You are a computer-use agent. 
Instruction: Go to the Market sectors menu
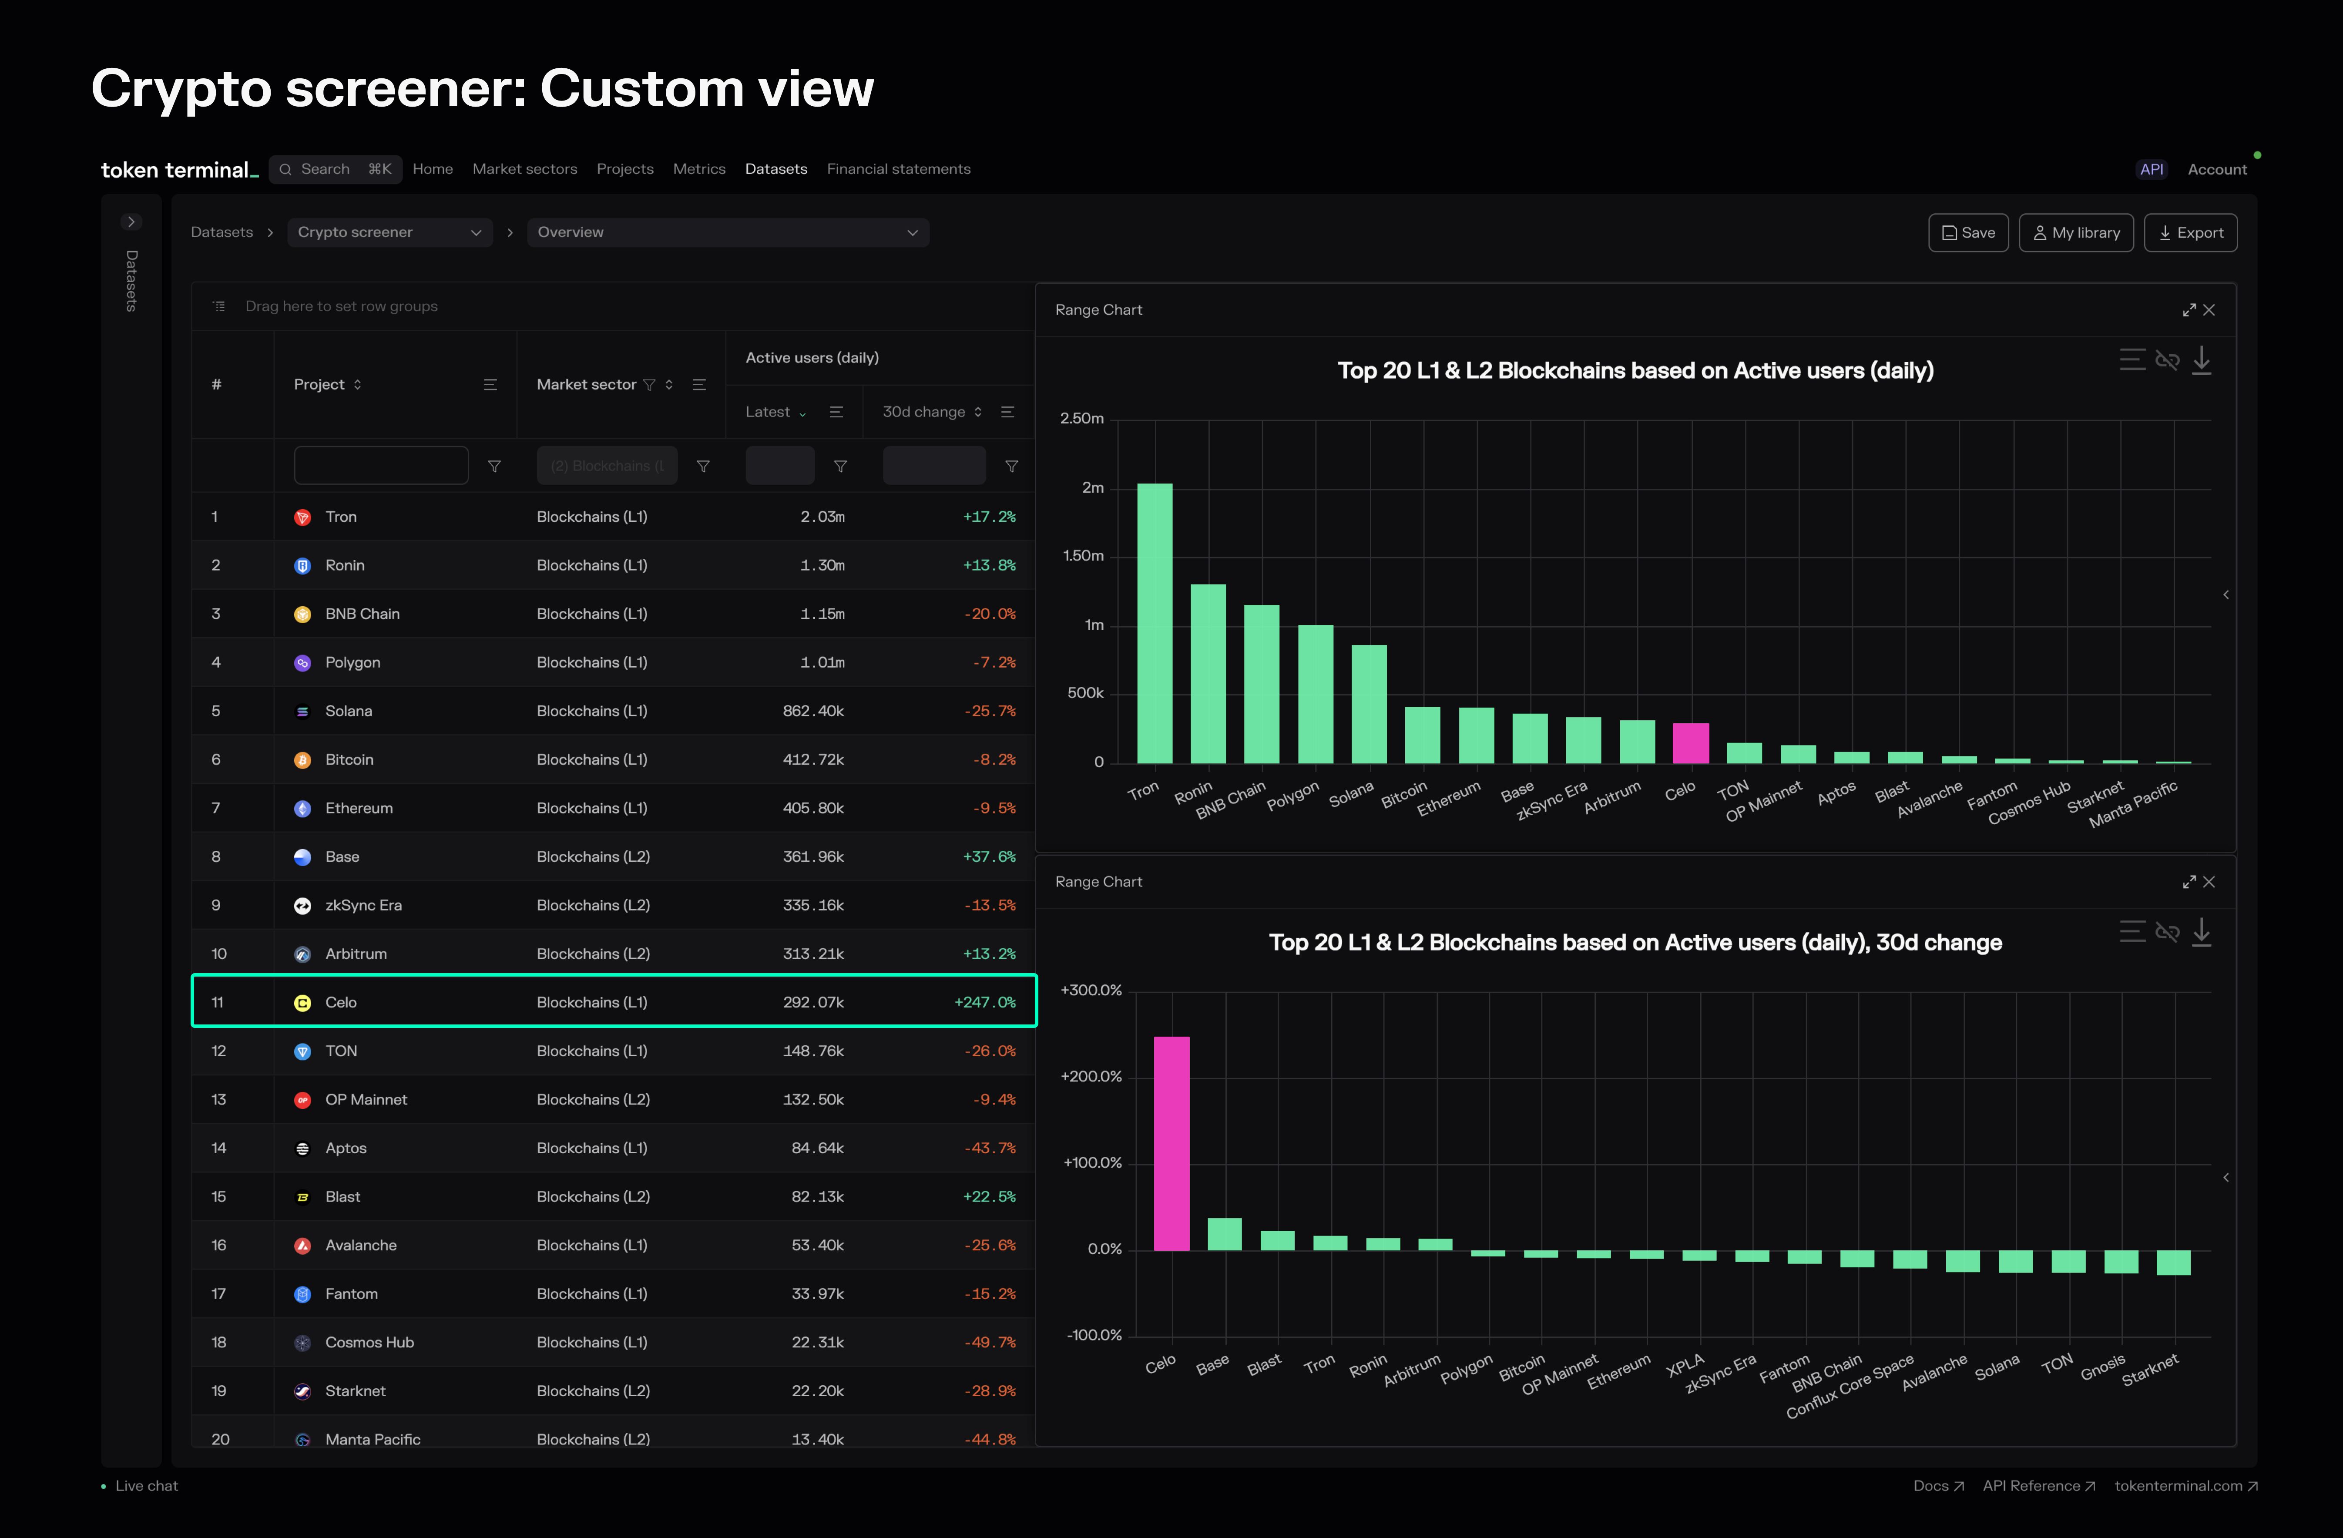coord(525,169)
